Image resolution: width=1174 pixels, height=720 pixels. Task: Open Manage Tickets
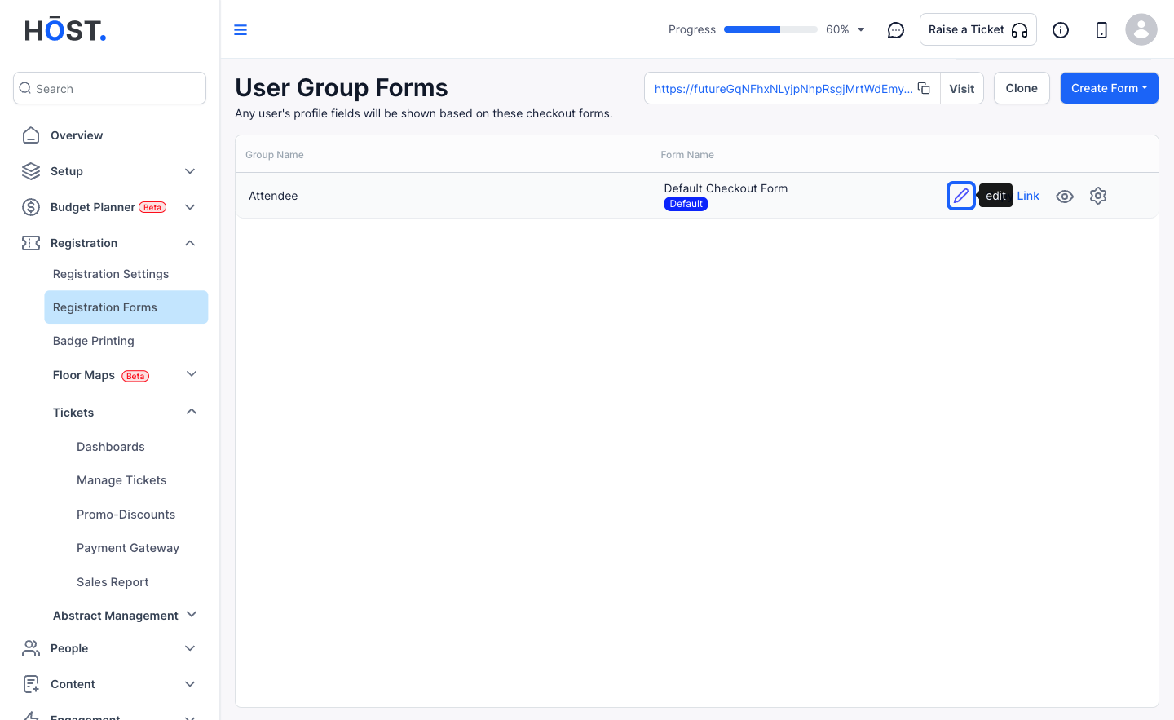click(121, 480)
